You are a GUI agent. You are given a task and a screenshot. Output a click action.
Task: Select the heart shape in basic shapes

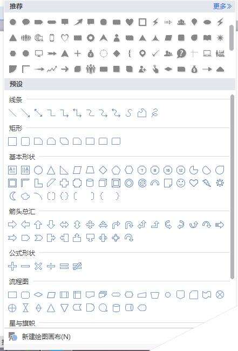194,183
